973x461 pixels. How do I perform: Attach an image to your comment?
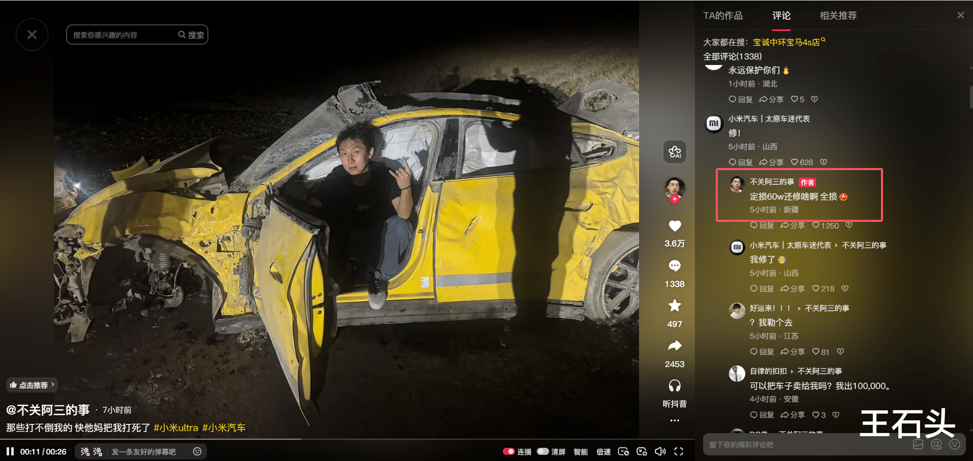pos(918,445)
